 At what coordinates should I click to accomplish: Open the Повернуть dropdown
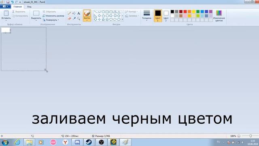(51, 20)
